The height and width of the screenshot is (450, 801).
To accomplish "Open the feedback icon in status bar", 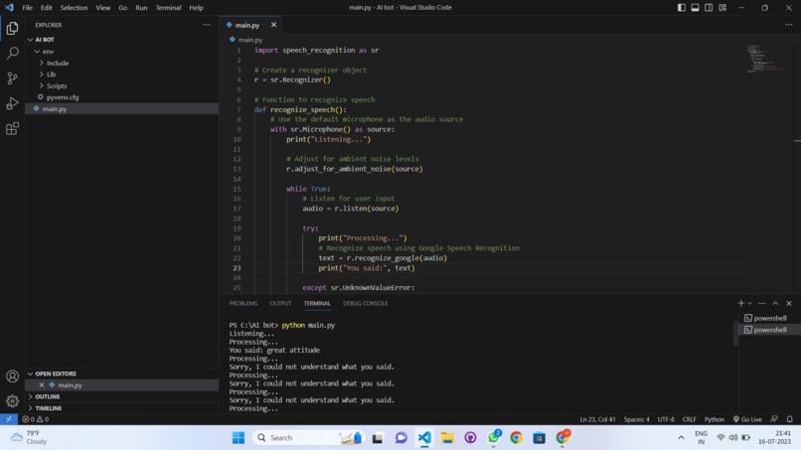I will (x=774, y=419).
